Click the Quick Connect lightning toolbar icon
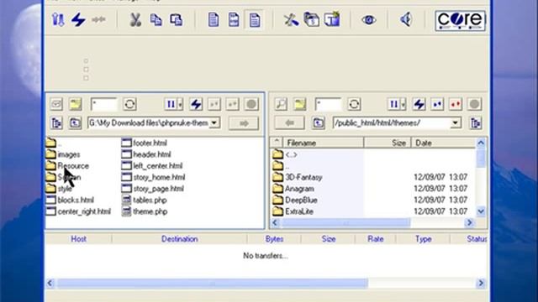 (x=78, y=19)
